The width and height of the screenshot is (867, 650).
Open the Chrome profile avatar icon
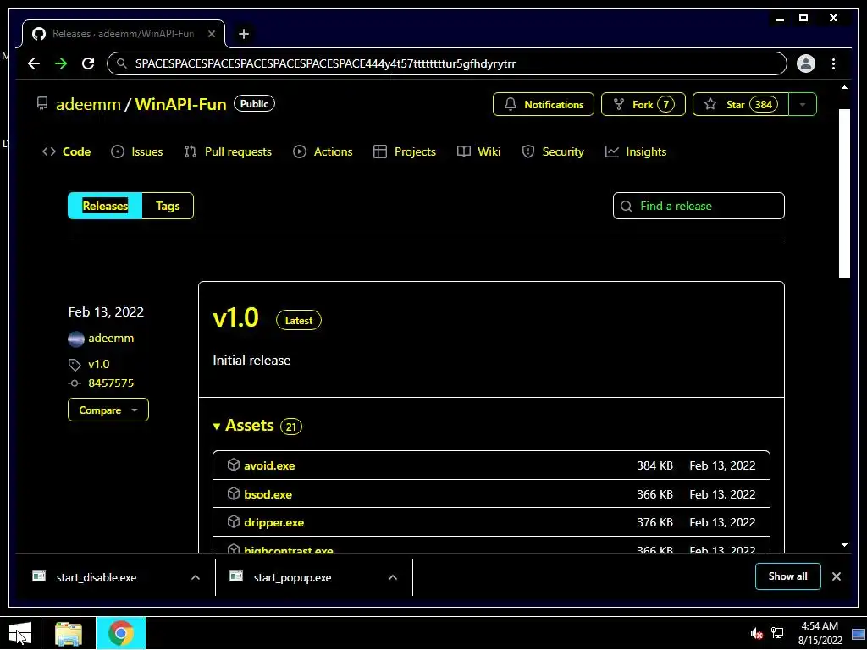click(806, 63)
